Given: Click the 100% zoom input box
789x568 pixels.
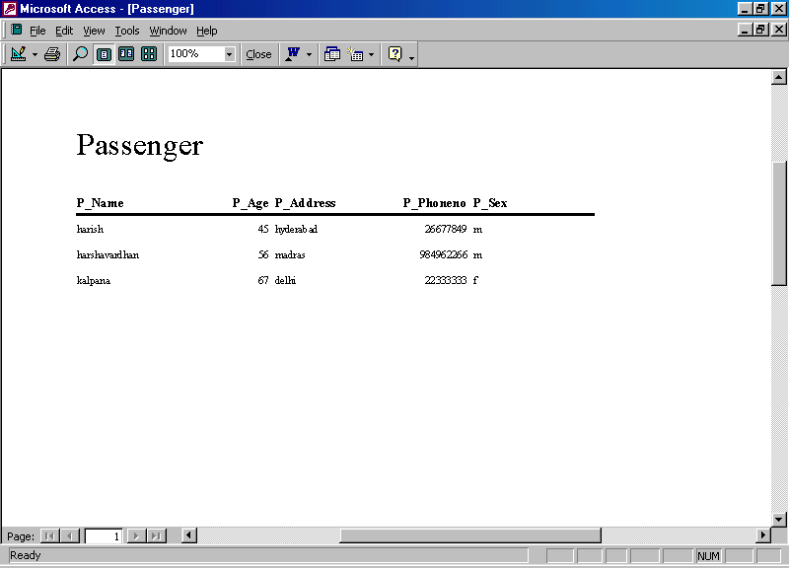Looking at the screenshot, I should (195, 54).
